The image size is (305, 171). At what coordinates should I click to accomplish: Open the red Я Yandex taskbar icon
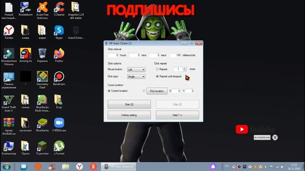pyautogui.click(x=93, y=167)
